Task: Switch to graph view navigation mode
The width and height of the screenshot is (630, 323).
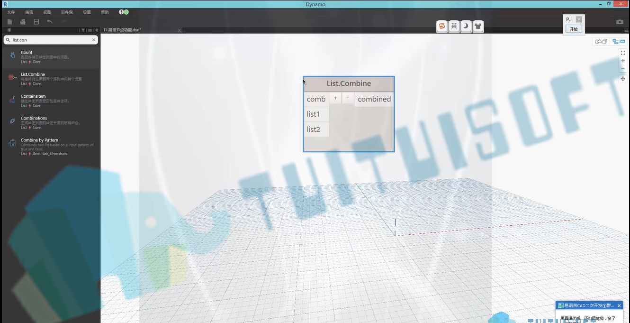Action: (619, 41)
